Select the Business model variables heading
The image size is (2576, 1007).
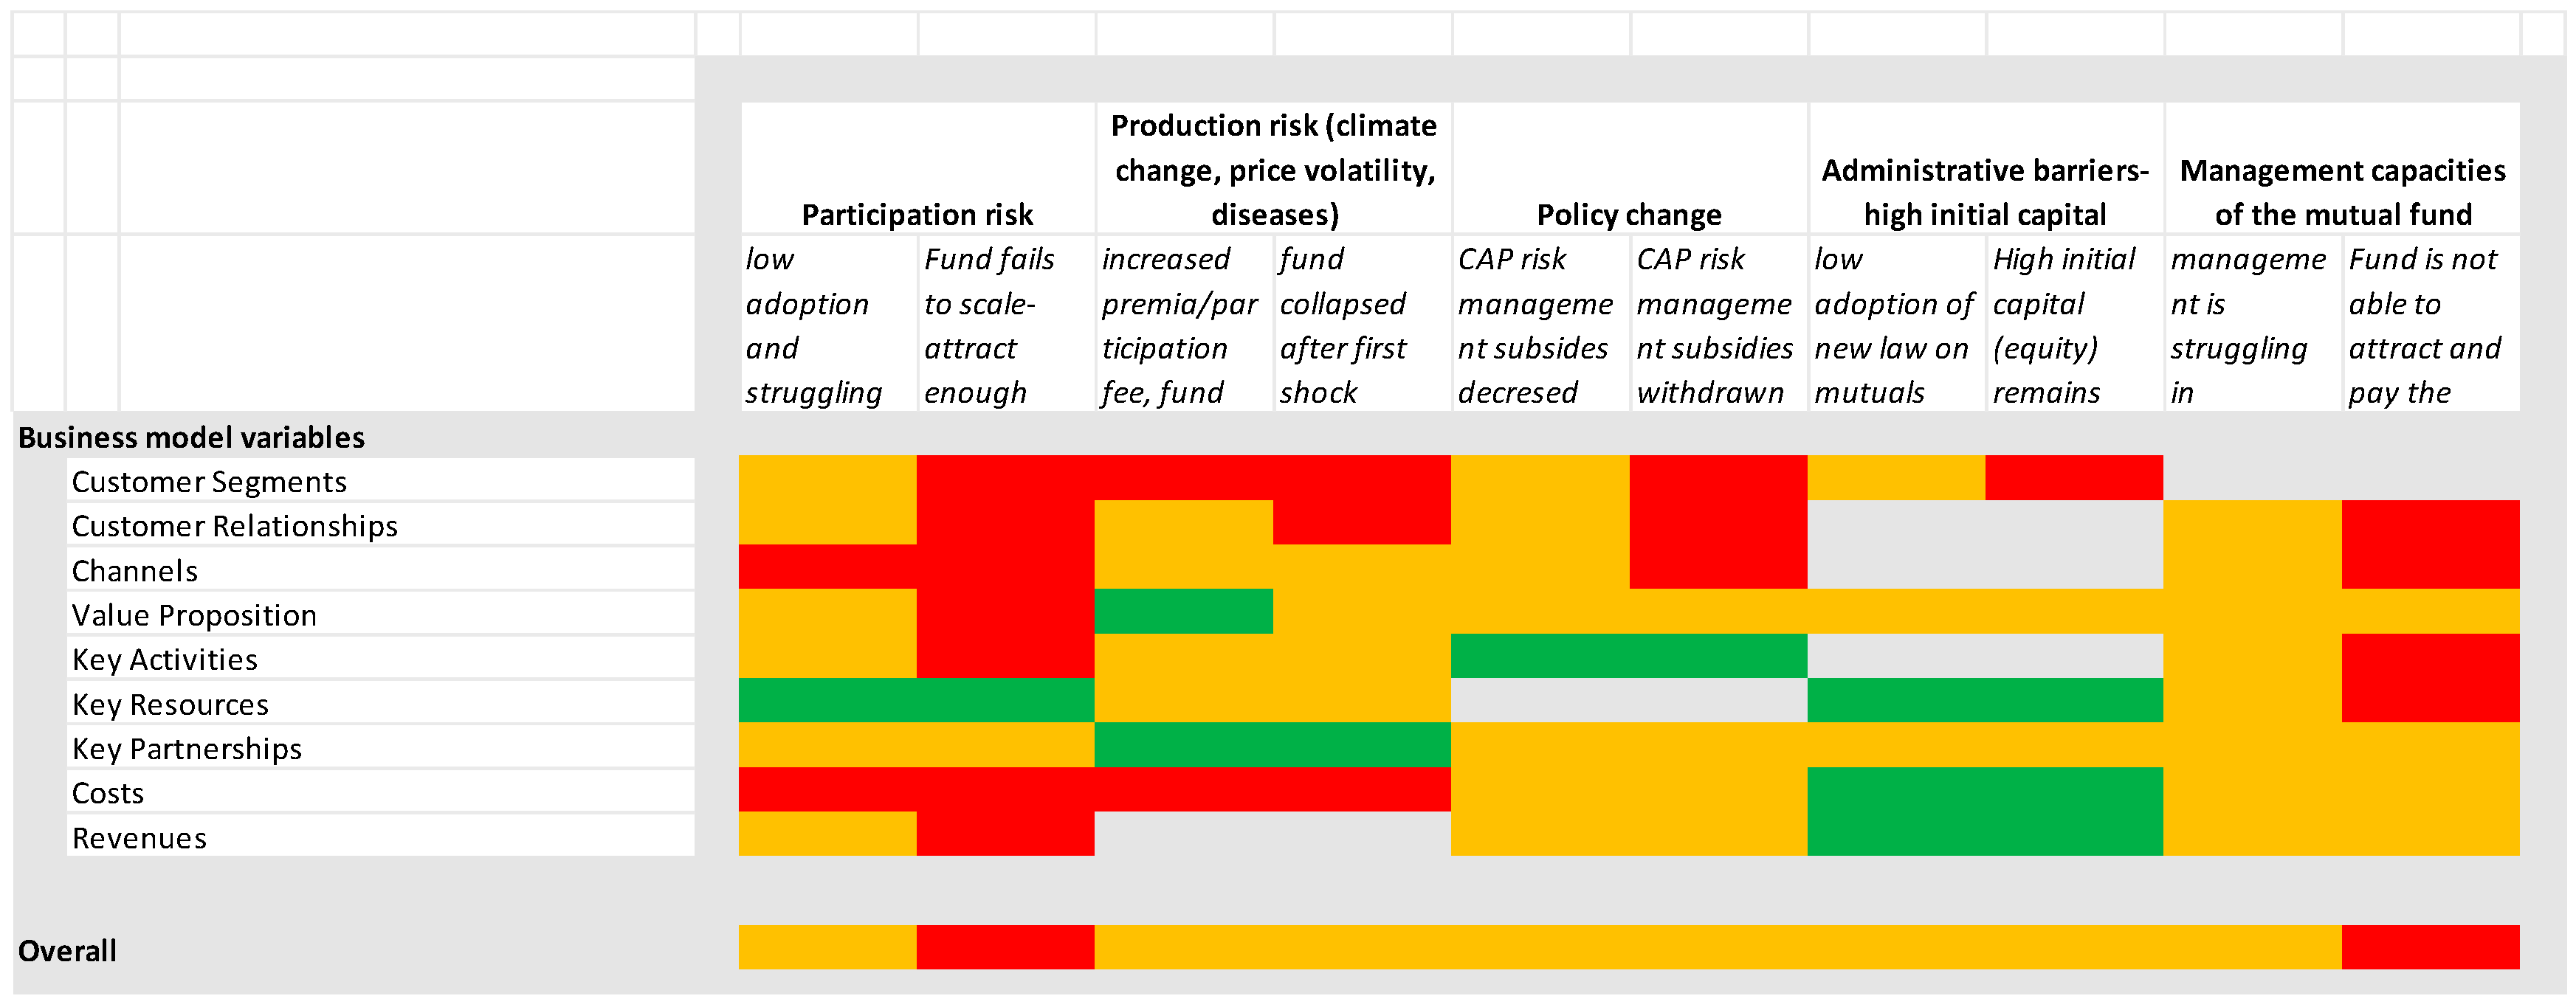coord(191,437)
